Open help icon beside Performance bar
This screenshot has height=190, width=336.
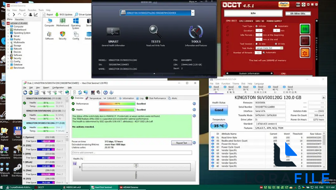pos(194,103)
